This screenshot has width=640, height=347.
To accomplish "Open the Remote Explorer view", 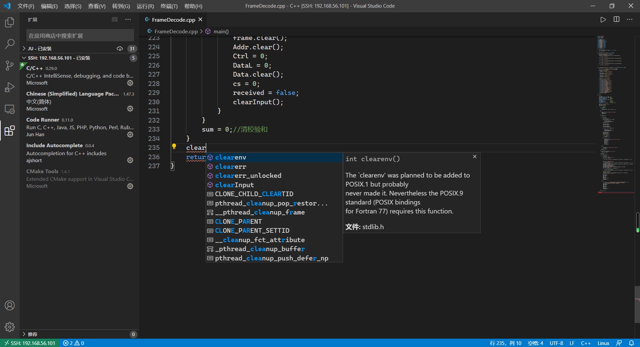I will click(x=10, y=109).
